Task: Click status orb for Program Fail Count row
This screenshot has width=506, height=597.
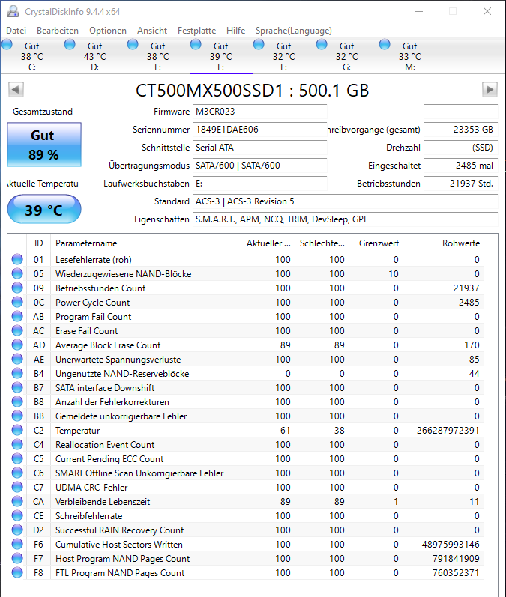Action: [x=17, y=316]
